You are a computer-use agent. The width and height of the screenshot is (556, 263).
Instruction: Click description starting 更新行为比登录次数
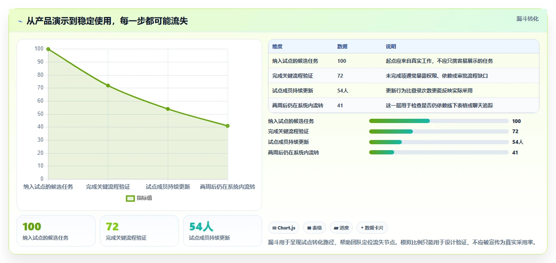pos(429,91)
